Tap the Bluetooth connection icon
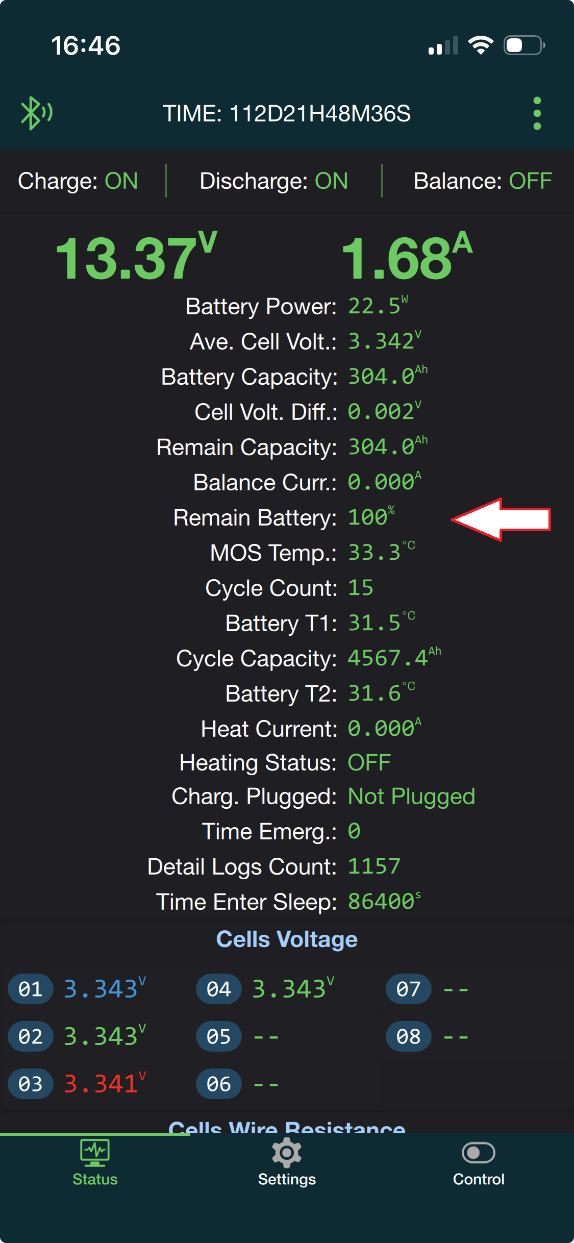 pyautogui.click(x=36, y=113)
